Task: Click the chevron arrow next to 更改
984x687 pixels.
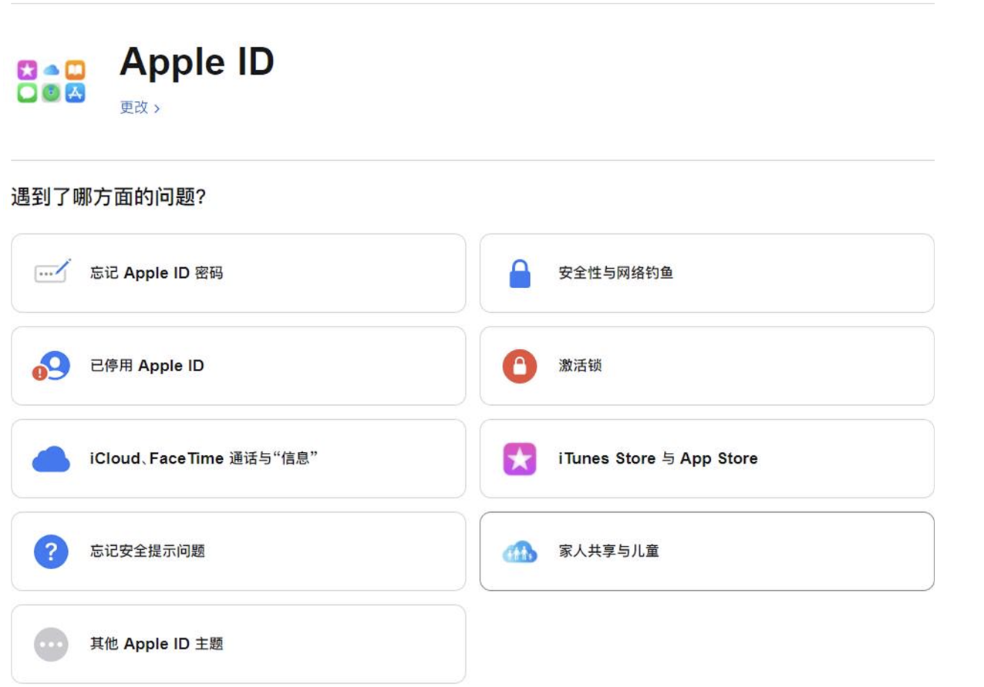Action: [x=157, y=109]
